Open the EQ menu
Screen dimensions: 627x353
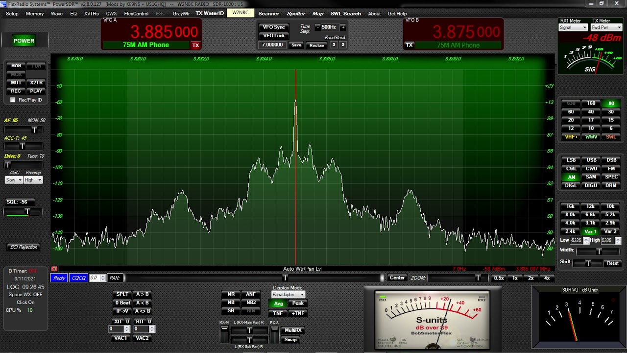coord(73,14)
